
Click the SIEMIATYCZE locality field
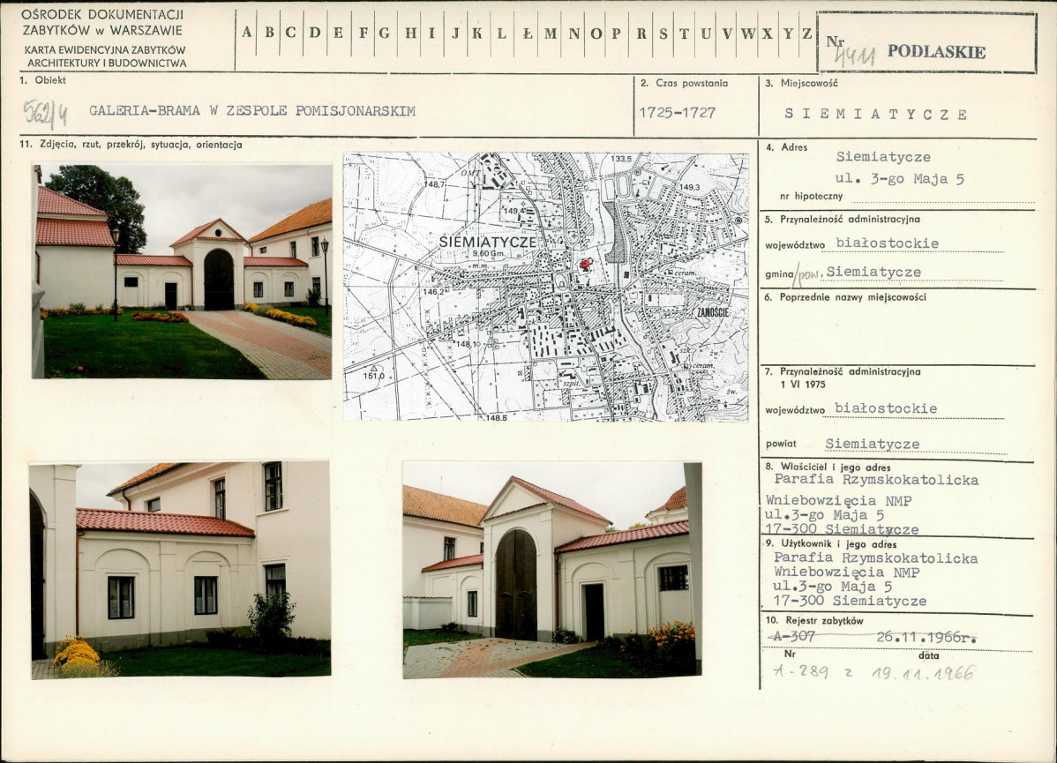[x=875, y=114]
